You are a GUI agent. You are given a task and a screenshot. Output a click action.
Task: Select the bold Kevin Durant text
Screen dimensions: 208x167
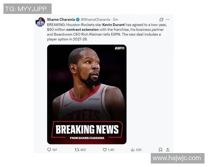pyautogui.click(x=113, y=25)
